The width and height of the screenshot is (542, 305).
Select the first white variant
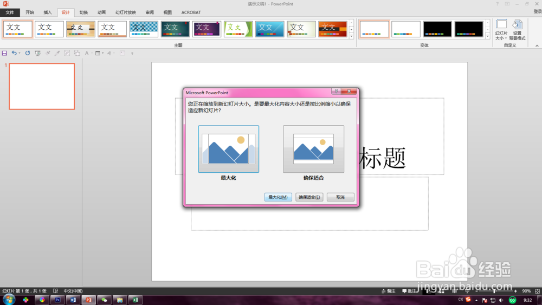click(375, 29)
